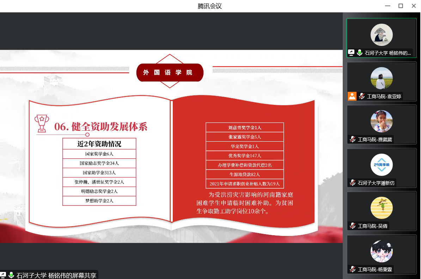Viewport: 421px width, 279px height.
Task: Click the muted mic icon for 石河子大学潘新仿
Action: (x=352, y=183)
